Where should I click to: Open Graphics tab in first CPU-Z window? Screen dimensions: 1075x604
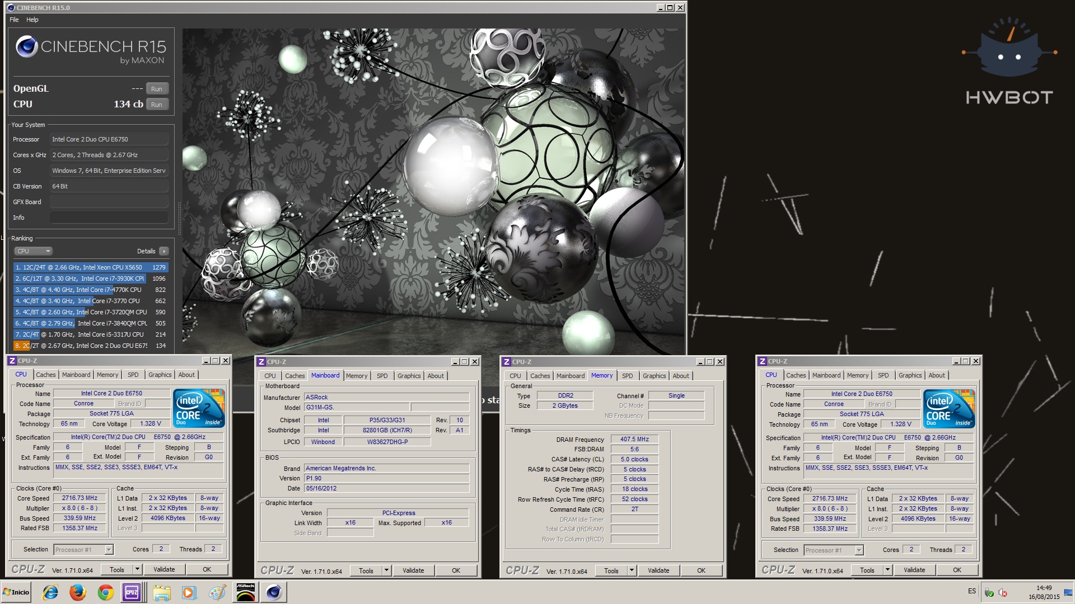pyautogui.click(x=160, y=375)
